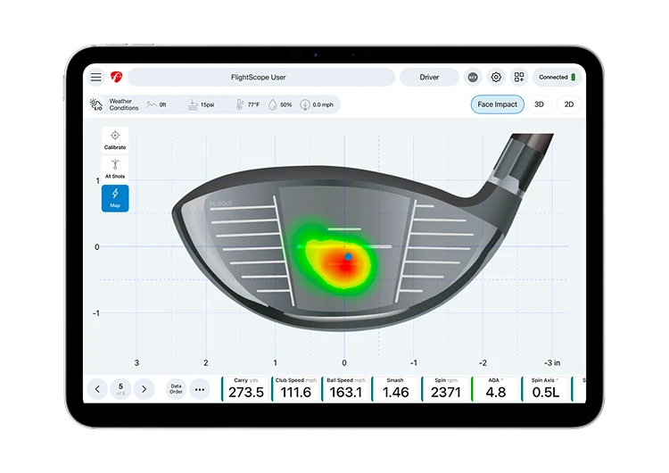Select the Ball Speed 163.1 tile
The image size is (669, 473).
pyautogui.click(x=345, y=389)
